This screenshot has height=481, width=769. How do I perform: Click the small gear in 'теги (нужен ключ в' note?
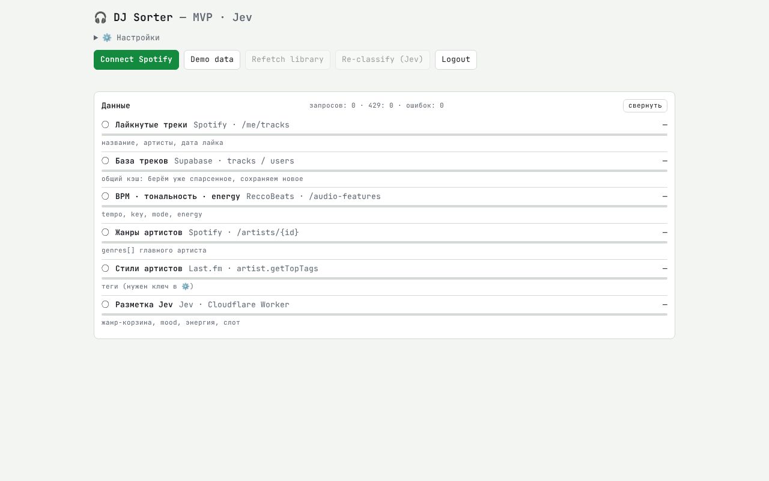(186, 287)
